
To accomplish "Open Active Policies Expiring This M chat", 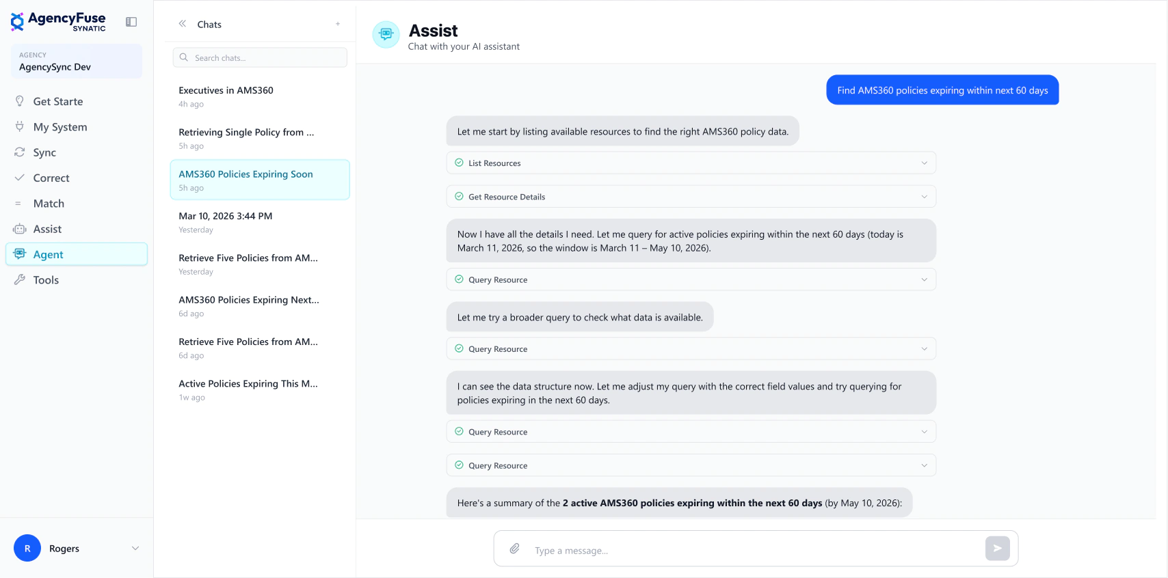I will click(260, 389).
